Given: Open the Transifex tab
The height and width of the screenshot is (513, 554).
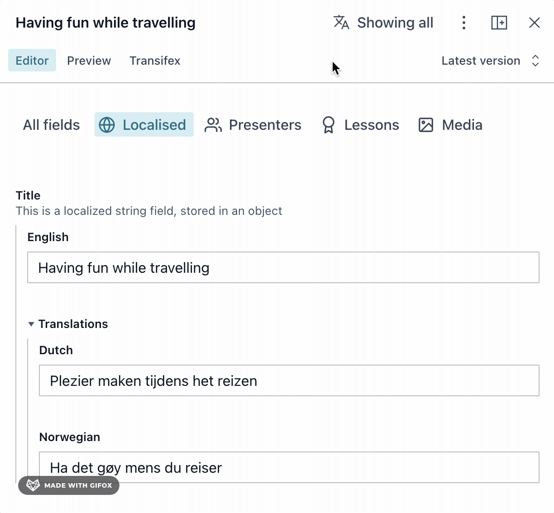Looking at the screenshot, I should [155, 60].
